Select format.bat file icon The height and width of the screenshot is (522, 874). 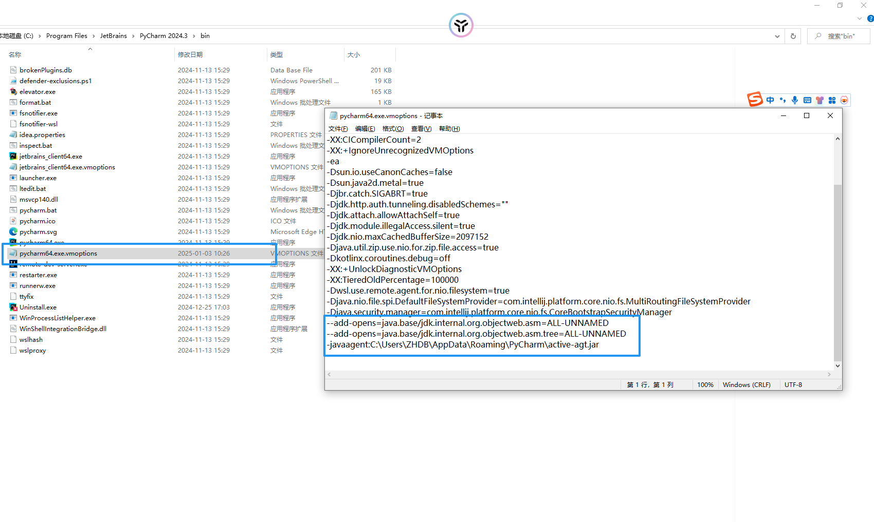(x=13, y=102)
